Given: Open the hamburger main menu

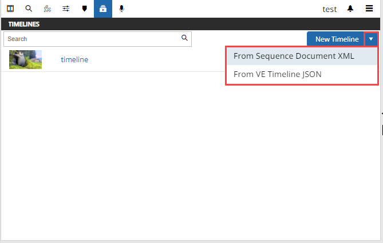Looking at the screenshot, I should [x=370, y=9].
